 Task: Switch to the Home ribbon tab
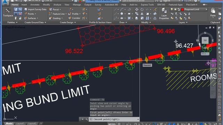click(15, 5)
